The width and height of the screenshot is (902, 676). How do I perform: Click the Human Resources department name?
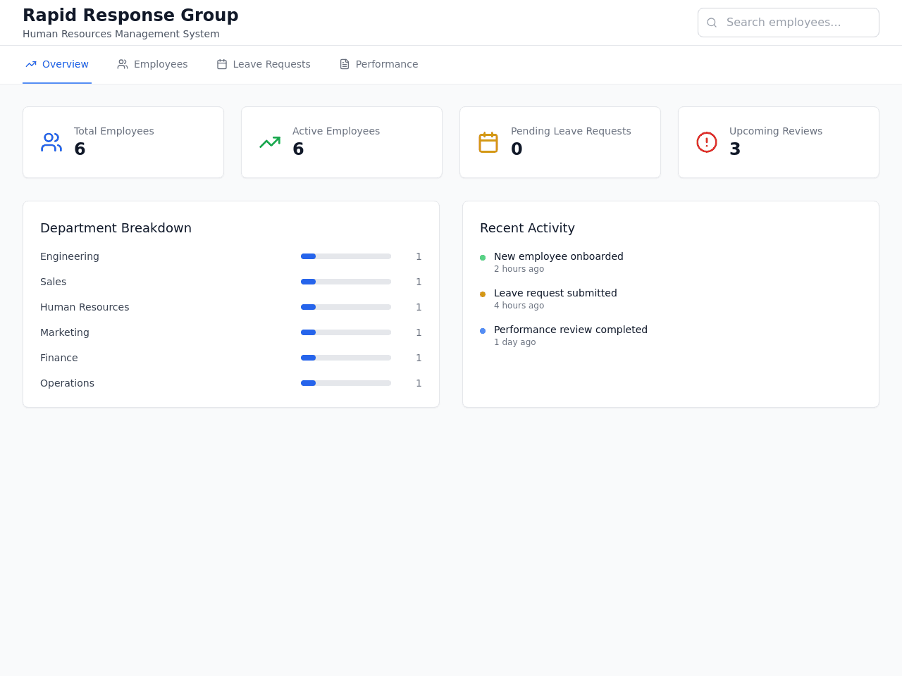coord(85,307)
